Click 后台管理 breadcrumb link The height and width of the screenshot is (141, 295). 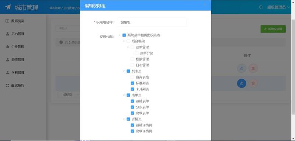[69, 8]
